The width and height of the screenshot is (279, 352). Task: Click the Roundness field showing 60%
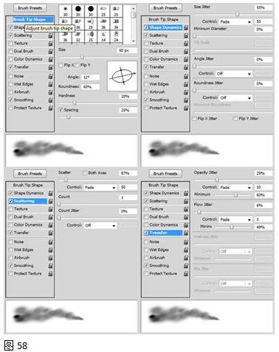(x=91, y=87)
